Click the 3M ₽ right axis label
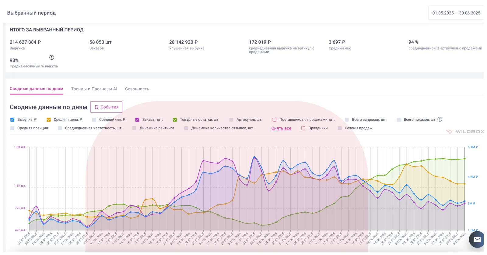This screenshot has height=255, width=487. [471, 204]
